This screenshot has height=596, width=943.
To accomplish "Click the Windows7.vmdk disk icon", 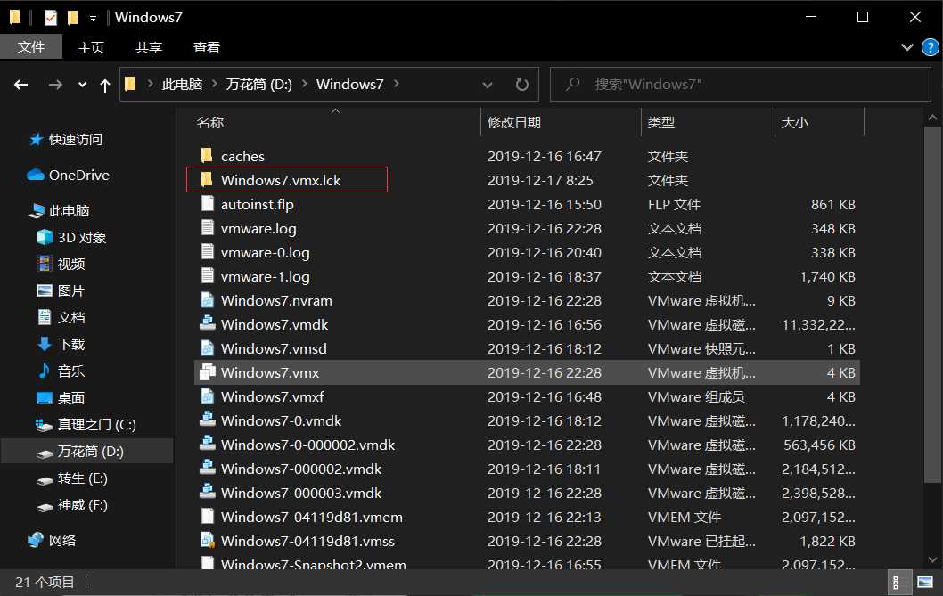I will click(208, 324).
